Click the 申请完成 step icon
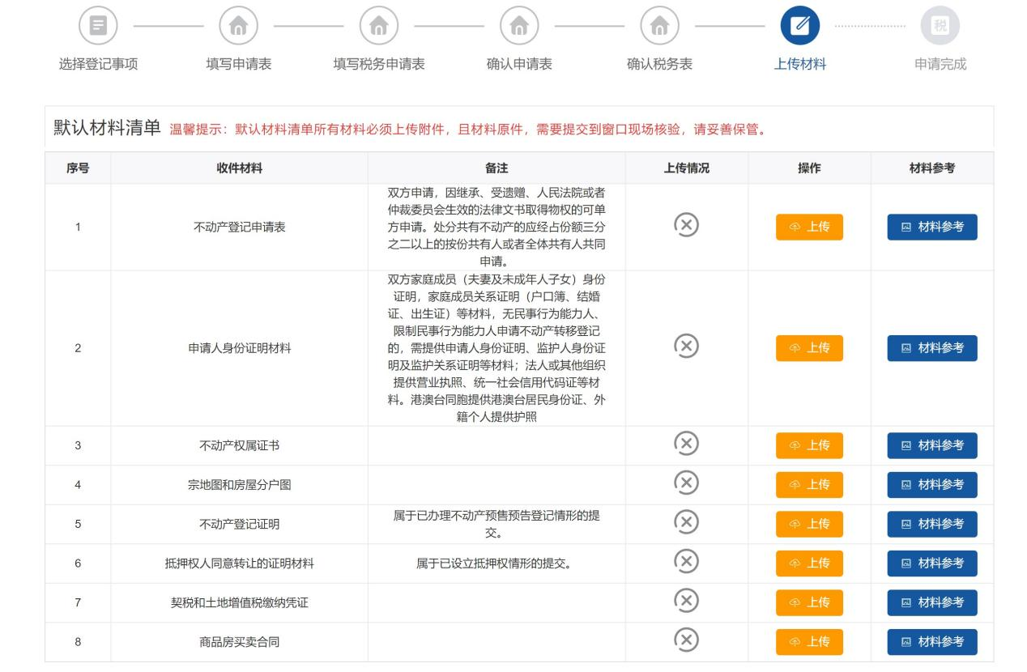This screenshot has height=672, width=1027. (x=940, y=26)
